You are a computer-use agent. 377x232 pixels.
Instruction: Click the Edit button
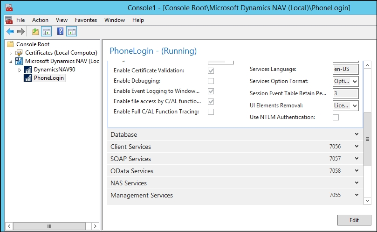click(x=354, y=220)
